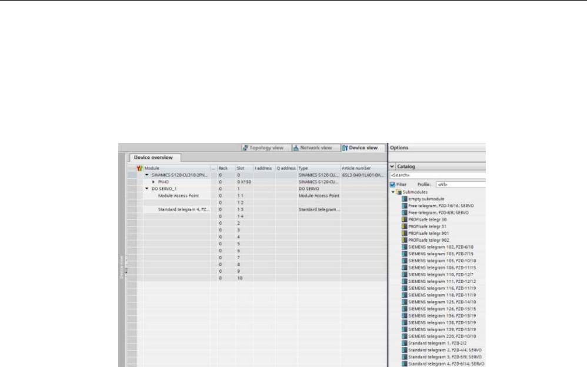Click the I address column header
The height and width of the screenshot is (367, 587).
(x=265, y=168)
